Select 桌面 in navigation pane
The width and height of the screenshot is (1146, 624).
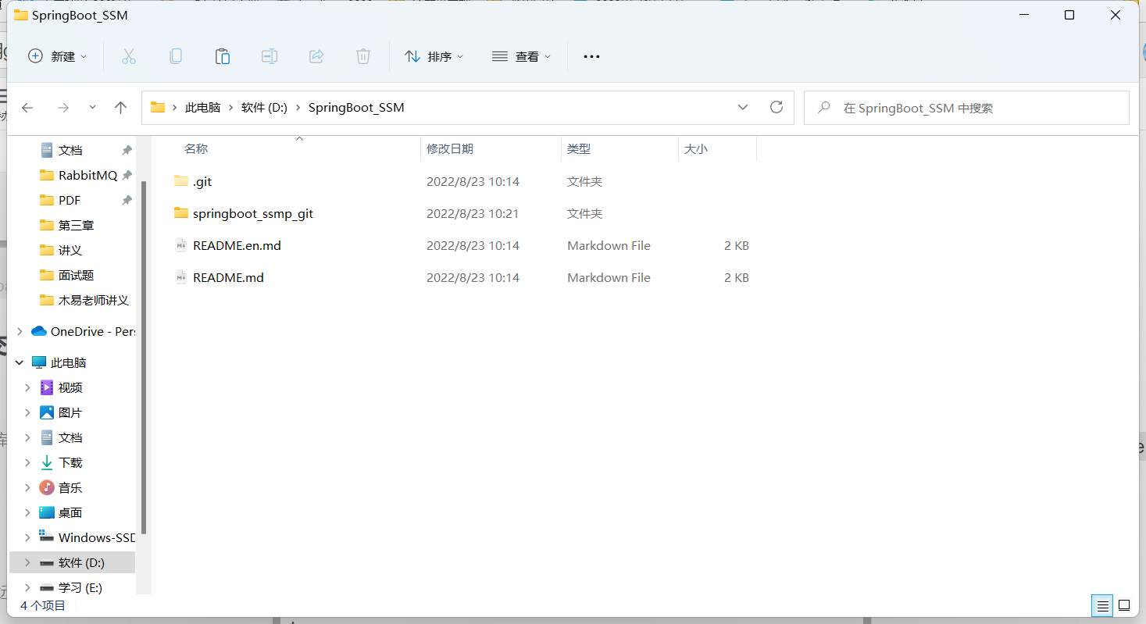pyautogui.click(x=70, y=512)
